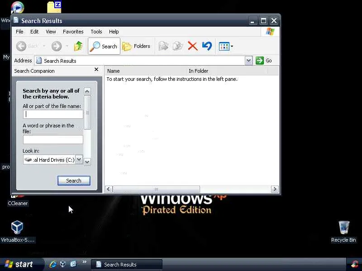This screenshot has height=271, width=362.
Task: Open the Favorites menu
Action: [73, 32]
